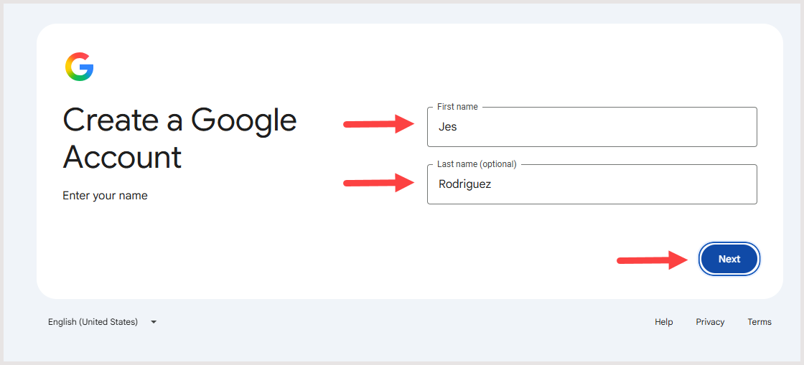804x365 pixels.
Task: Click the red arrow pointing at First name
Action: pyautogui.click(x=379, y=124)
